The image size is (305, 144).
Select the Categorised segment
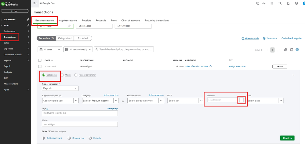tap(65, 39)
